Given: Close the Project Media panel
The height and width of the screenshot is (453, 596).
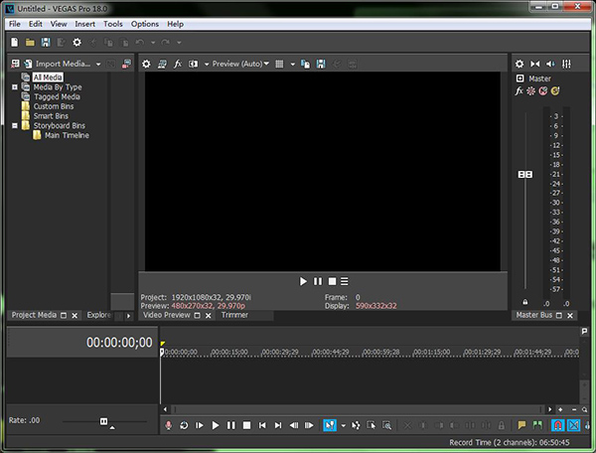Looking at the screenshot, I should (x=74, y=316).
